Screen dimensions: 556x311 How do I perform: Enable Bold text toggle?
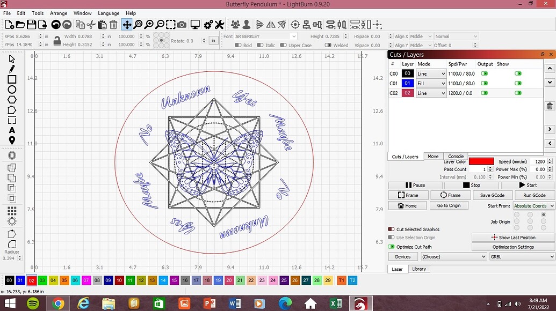coord(238,45)
